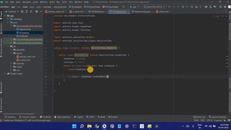Open the Event Log
Viewport: 231px width, 130px height.
[199, 117]
